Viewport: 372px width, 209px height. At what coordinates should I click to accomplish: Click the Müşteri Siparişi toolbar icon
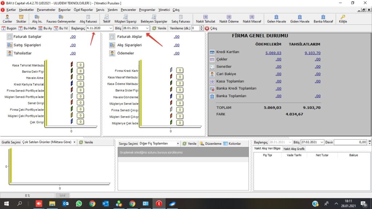(x=125, y=19)
